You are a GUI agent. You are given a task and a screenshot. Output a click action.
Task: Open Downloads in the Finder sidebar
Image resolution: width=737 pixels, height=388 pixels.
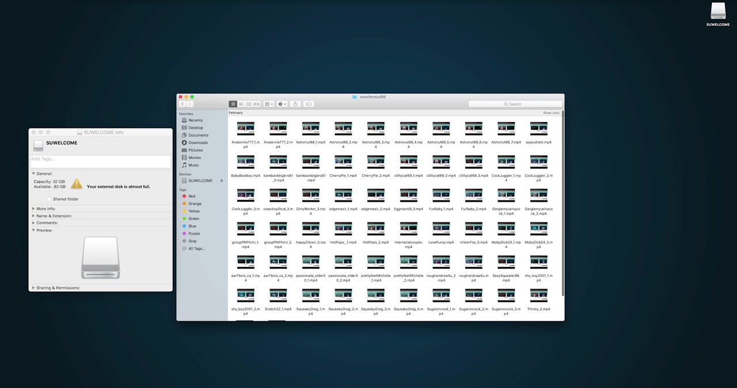click(197, 143)
